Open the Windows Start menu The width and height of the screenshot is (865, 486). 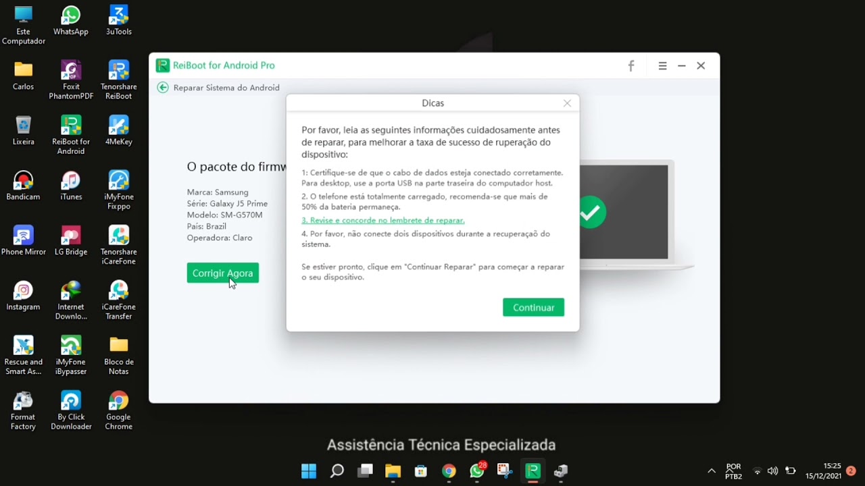tap(309, 471)
